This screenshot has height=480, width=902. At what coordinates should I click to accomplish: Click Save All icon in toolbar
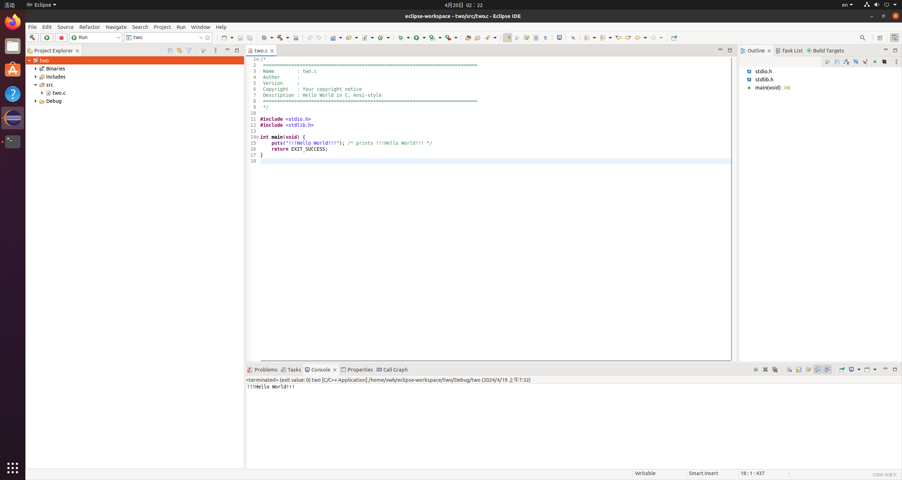point(250,38)
